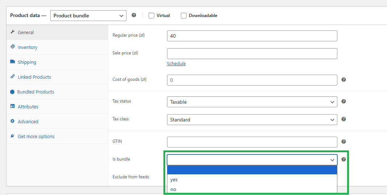Click the Advanced gear icon
The height and width of the screenshot is (195, 387).
pos(13,121)
